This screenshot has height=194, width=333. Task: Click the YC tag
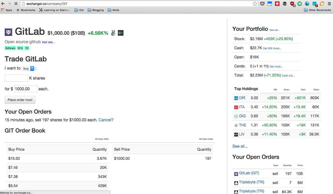[x=27, y=48]
